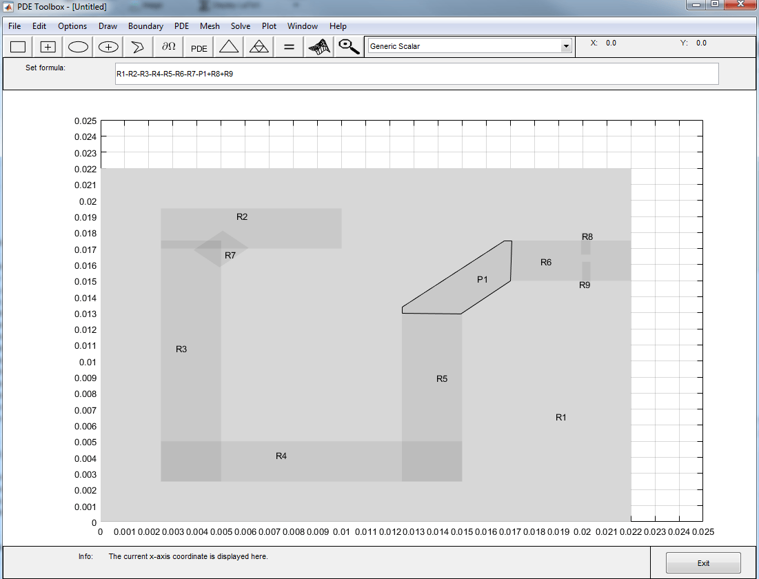Initialize the triangular mesh
Image resolution: width=759 pixels, height=579 pixels.
click(229, 47)
